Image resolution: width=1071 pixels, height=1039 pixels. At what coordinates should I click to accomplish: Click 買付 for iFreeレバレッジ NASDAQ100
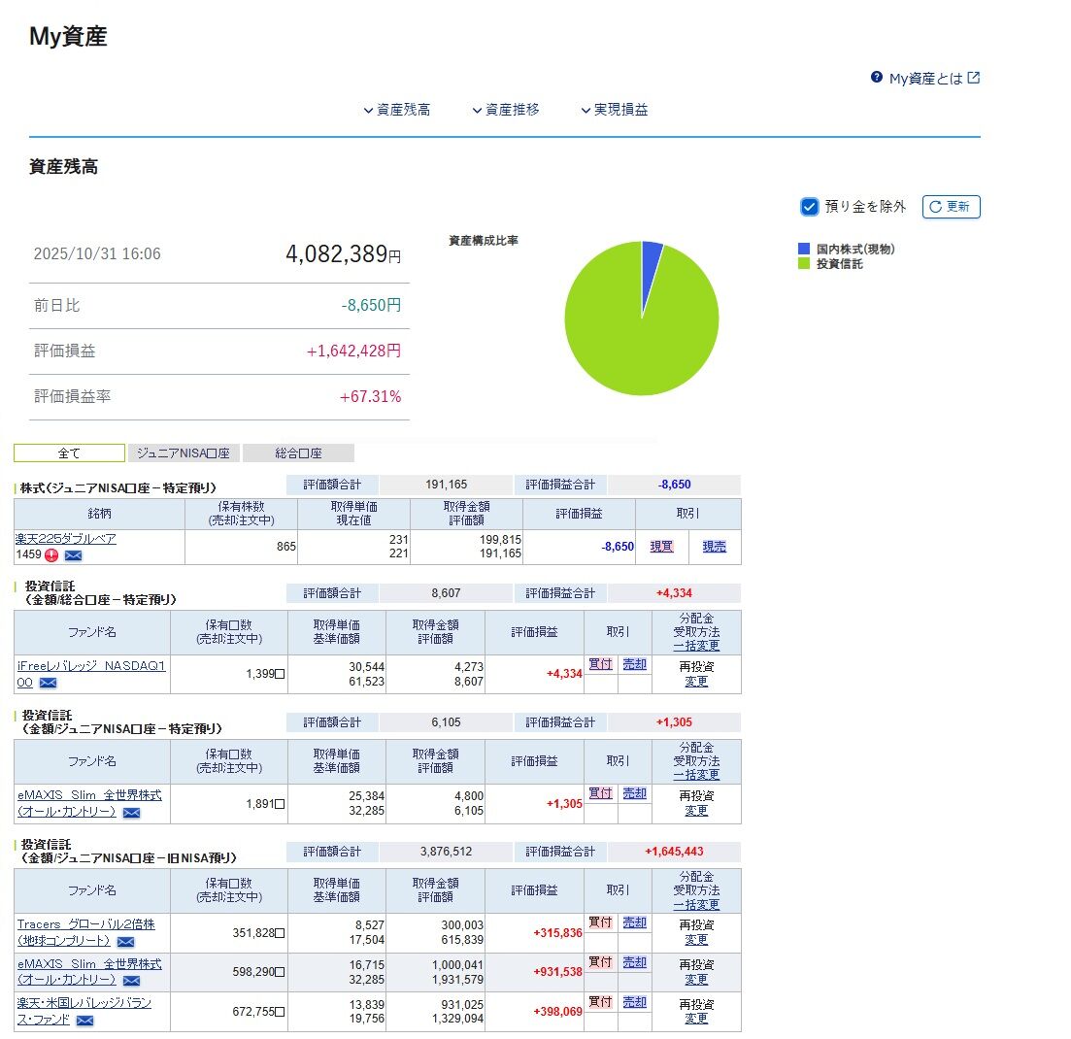(600, 664)
